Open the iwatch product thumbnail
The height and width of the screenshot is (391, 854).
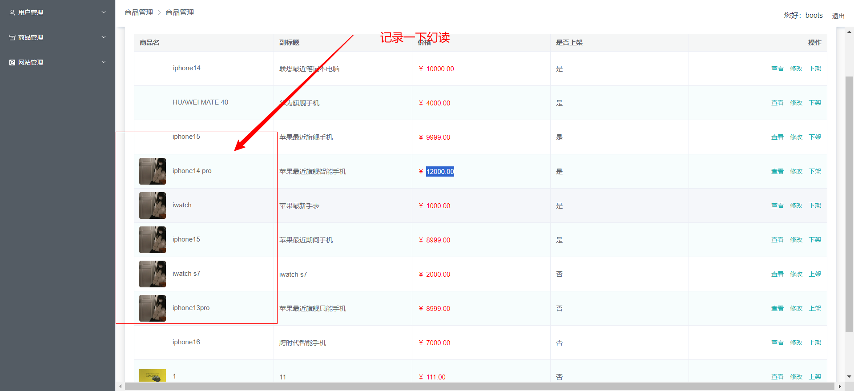point(153,206)
